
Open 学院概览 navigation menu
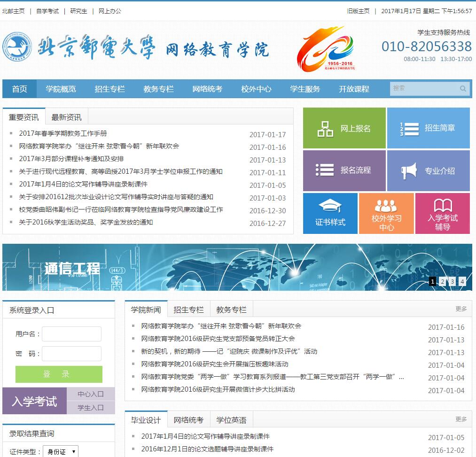click(61, 89)
